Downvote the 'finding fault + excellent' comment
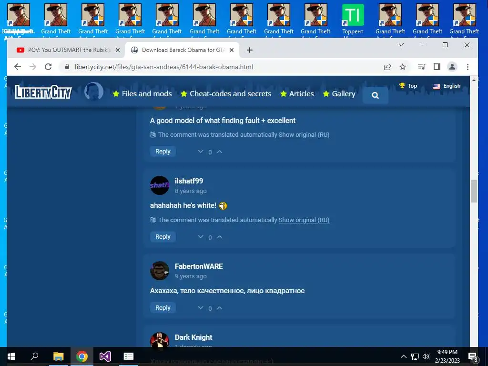The width and height of the screenshot is (488, 366). pos(201,152)
